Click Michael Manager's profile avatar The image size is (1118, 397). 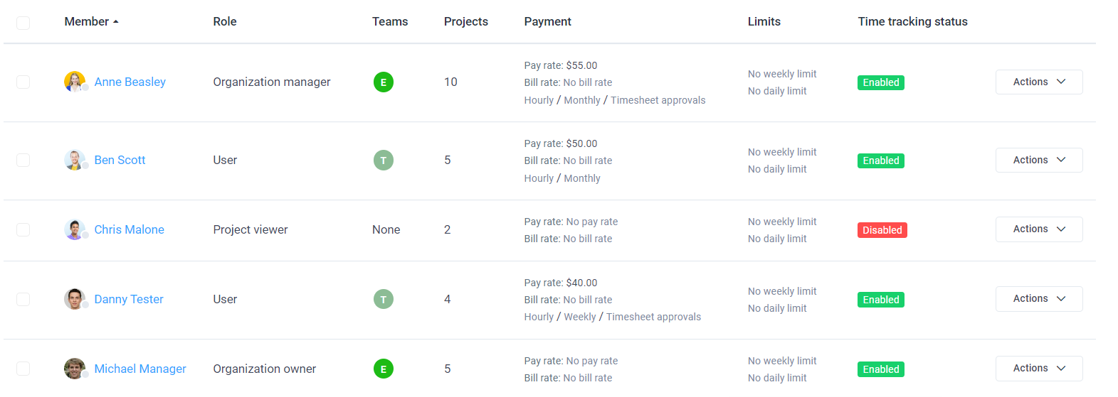point(75,369)
